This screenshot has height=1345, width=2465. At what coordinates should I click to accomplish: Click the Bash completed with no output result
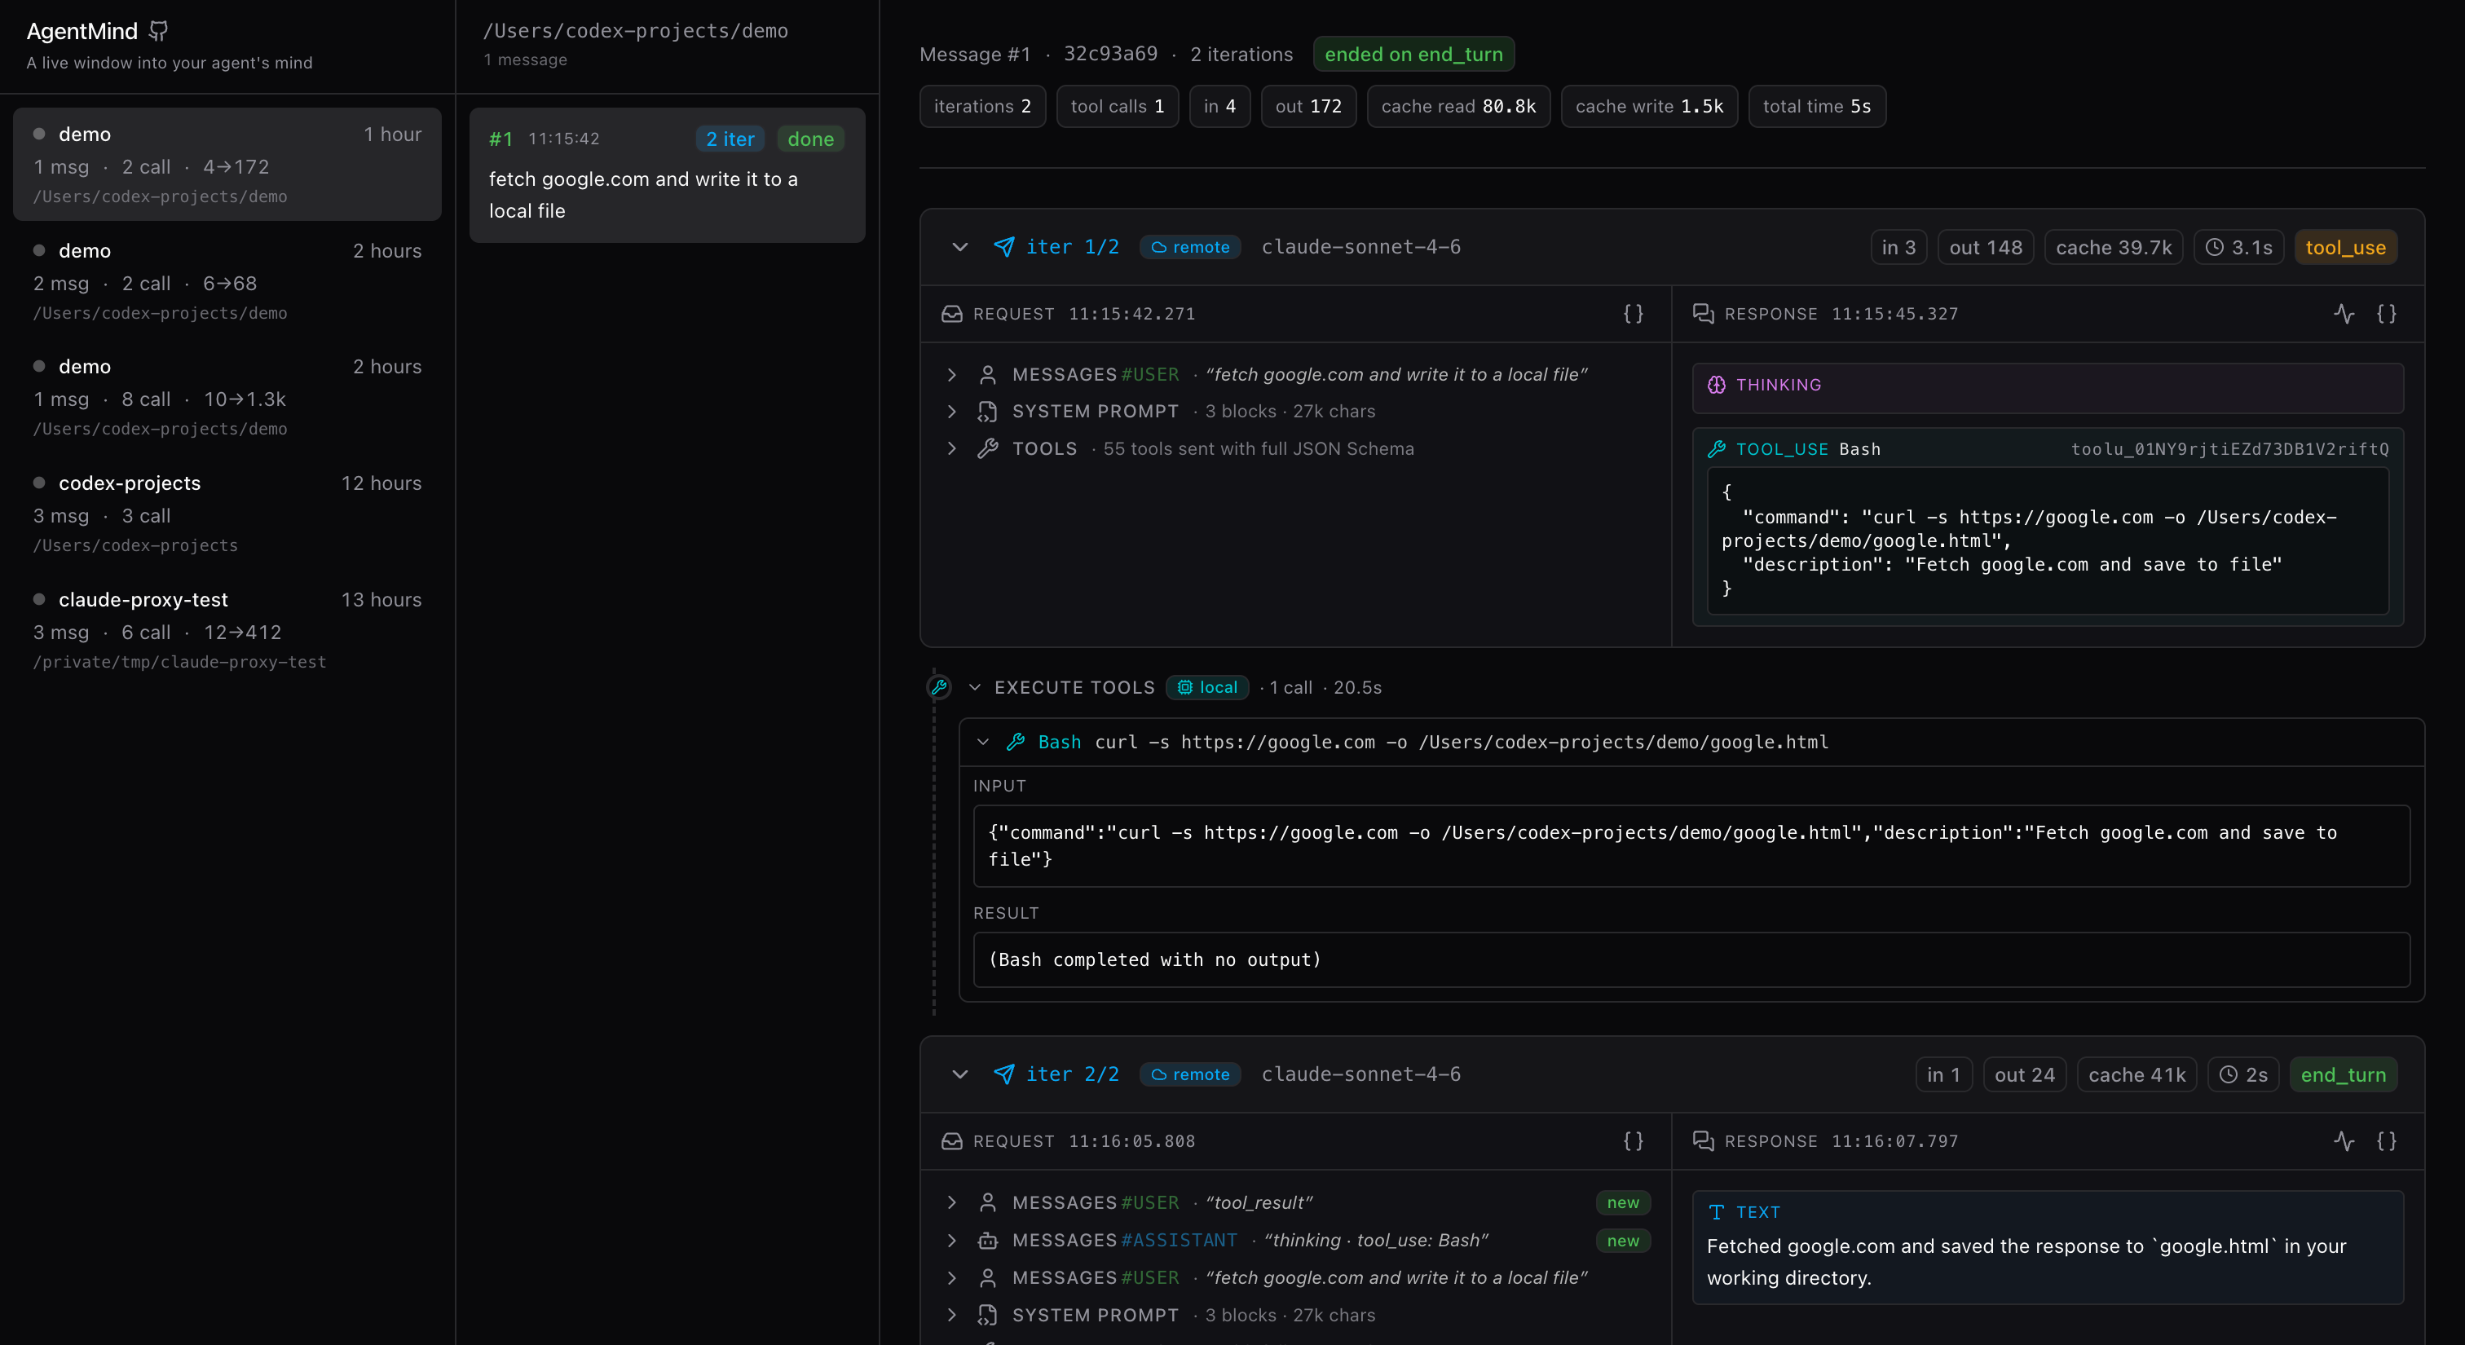point(1691,959)
